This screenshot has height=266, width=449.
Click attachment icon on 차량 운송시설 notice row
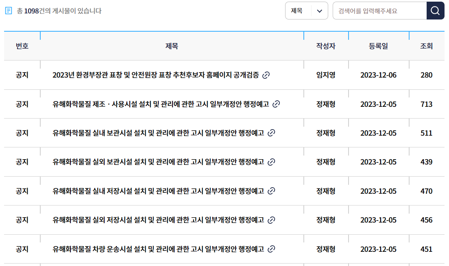(x=271, y=249)
